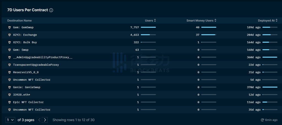This screenshot has width=282, height=125.
Task: Open the page number dropdown
Action: click(10, 120)
